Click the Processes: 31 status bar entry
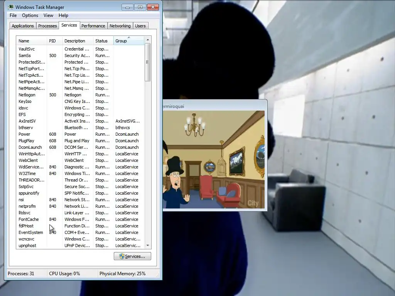The height and width of the screenshot is (296, 395). point(21,274)
